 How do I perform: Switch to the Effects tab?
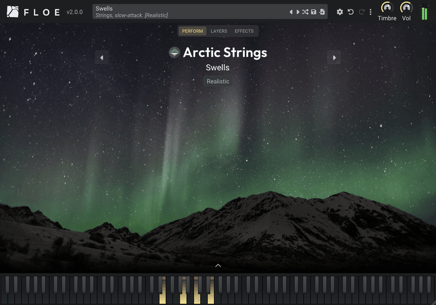(244, 31)
